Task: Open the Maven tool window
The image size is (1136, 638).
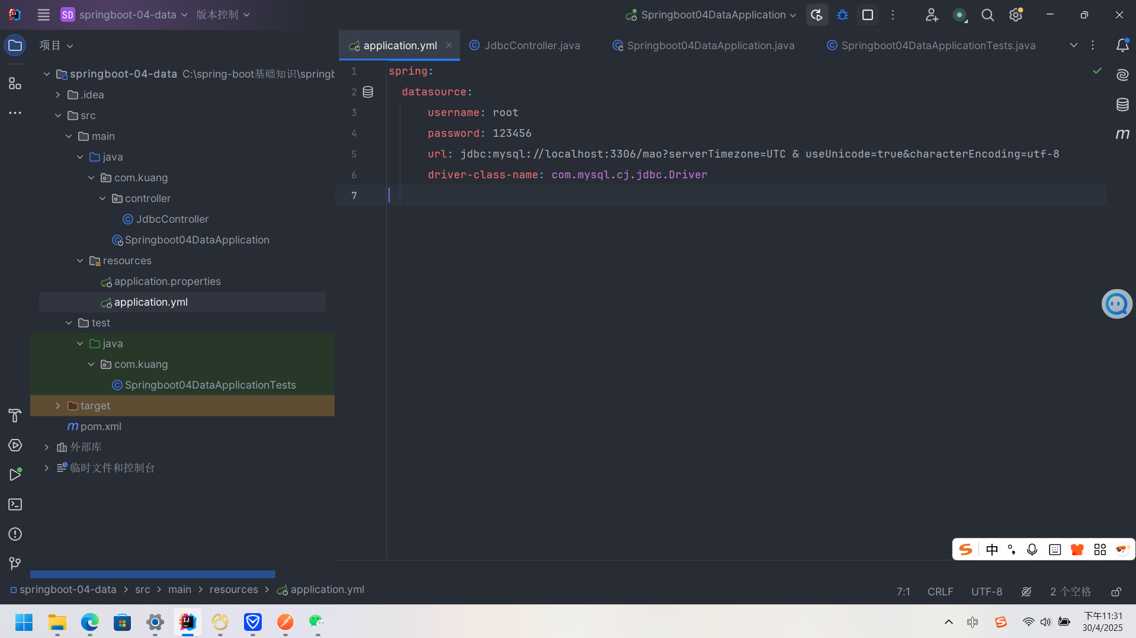Action: (x=1122, y=134)
